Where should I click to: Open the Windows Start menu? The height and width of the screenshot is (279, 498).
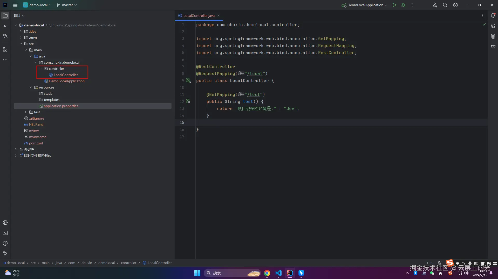pyautogui.click(x=197, y=273)
